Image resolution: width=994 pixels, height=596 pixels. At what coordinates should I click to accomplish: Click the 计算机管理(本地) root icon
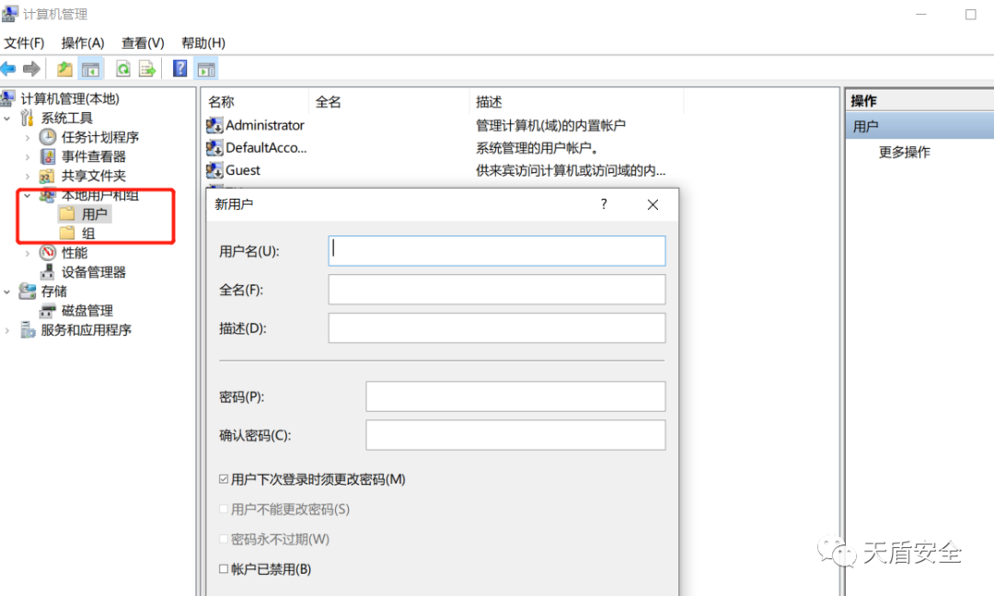click(8, 98)
